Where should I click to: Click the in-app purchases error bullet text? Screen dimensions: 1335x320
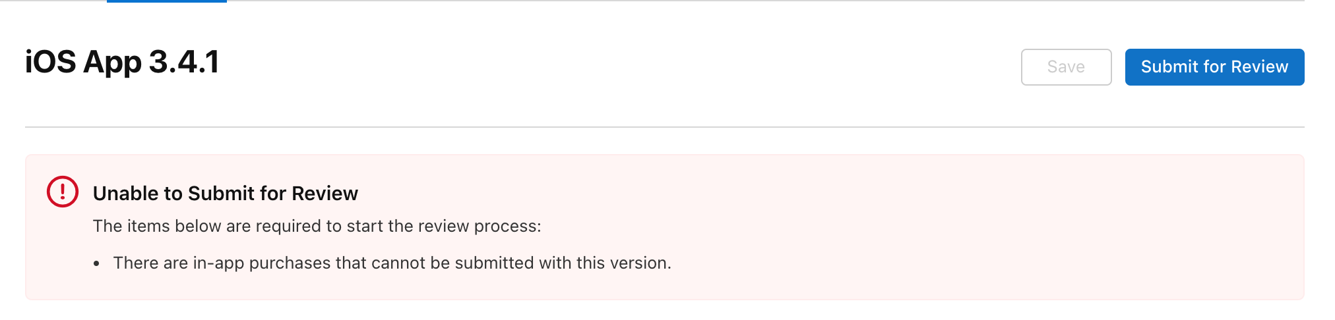[392, 263]
